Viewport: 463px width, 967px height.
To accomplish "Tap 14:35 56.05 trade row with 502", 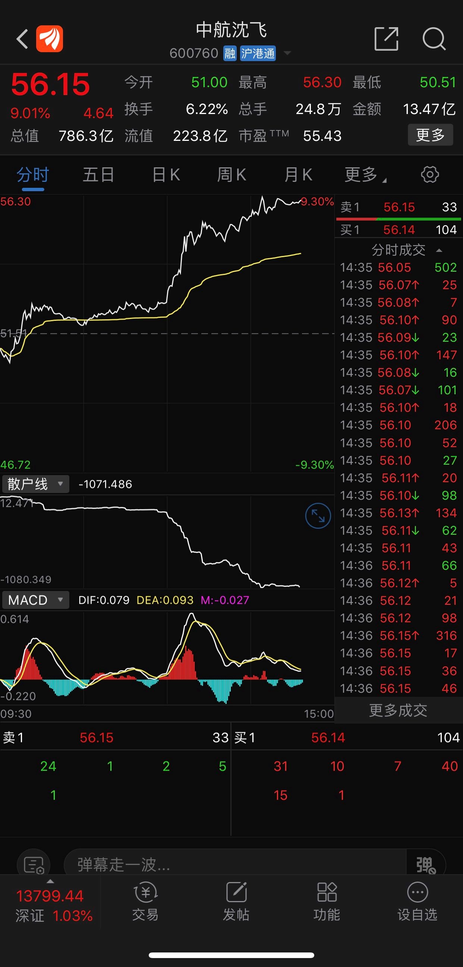I will click(399, 267).
